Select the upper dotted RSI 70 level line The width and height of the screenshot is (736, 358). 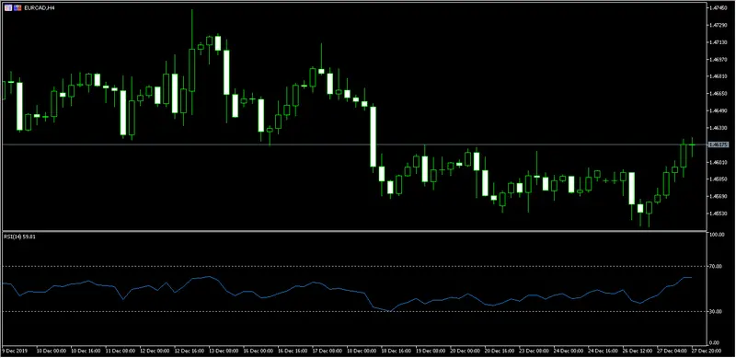(x=354, y=266)
